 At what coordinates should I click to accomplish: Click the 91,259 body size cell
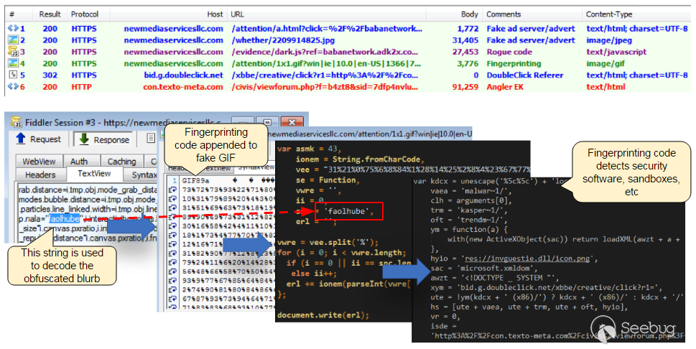point(465,87)
